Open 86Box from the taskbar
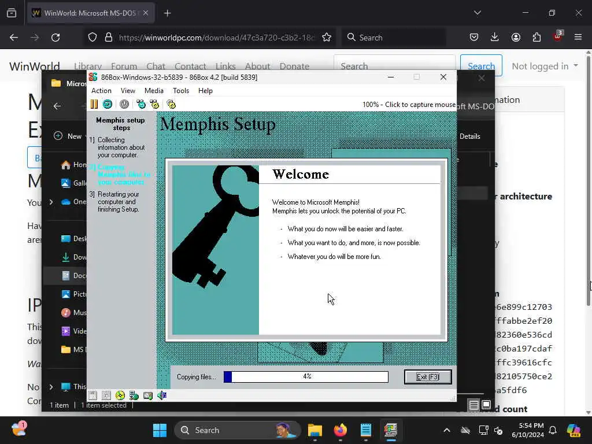 [391, 430]
